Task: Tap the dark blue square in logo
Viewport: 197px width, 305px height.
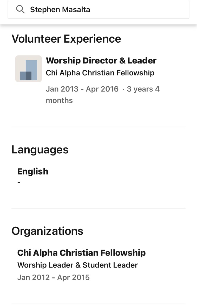Action: coord(26,76)
